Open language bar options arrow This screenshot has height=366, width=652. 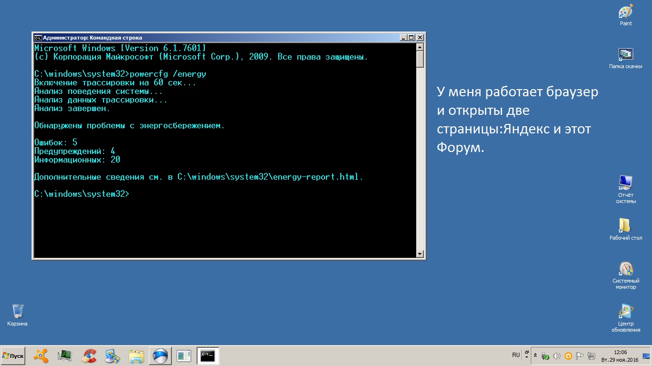526,356
